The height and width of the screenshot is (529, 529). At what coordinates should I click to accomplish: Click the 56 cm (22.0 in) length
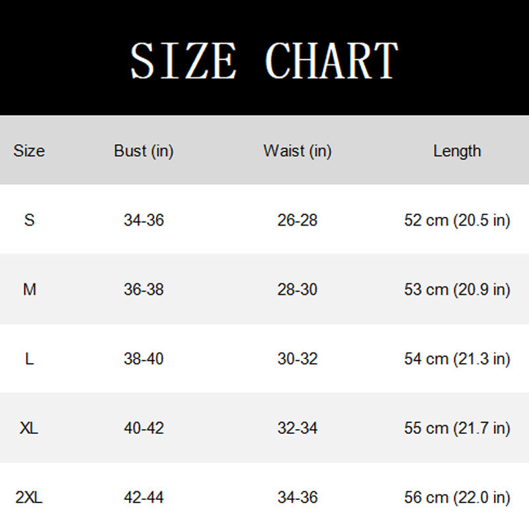[457, 498]
